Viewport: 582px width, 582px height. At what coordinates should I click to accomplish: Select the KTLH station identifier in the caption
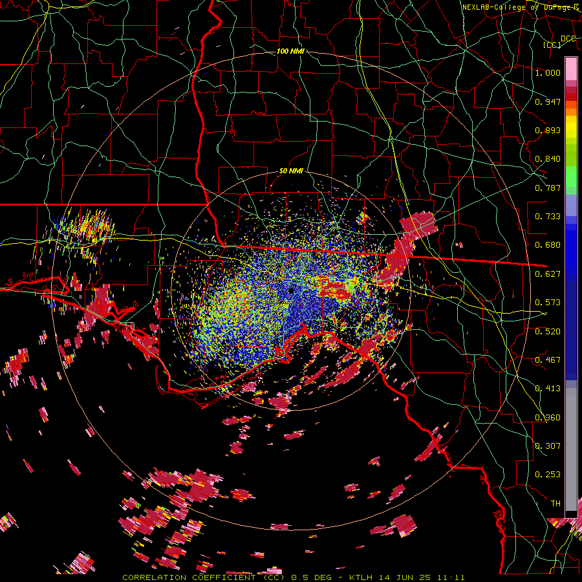coord(361,577)
